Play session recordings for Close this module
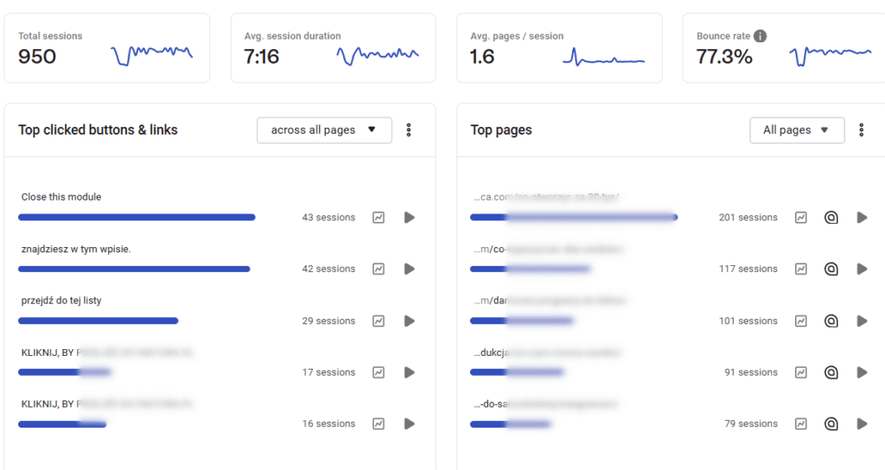 [x=410, y=218]
